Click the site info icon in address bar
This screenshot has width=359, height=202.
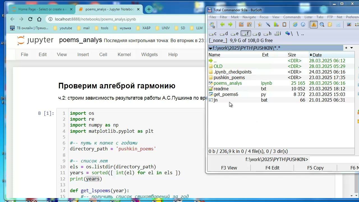click(50, 19)
